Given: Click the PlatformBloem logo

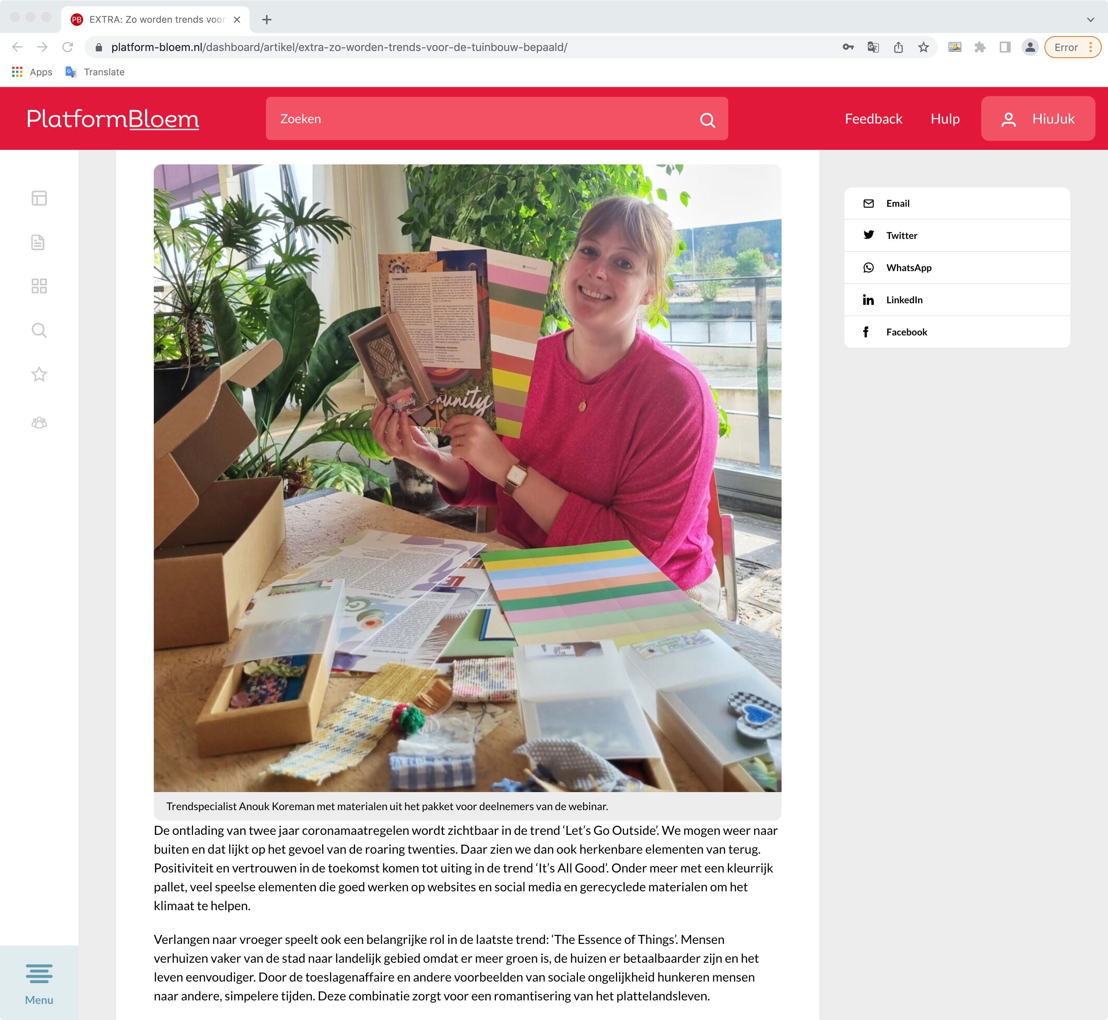Looking at the screenshot, I should click(113, 119).
